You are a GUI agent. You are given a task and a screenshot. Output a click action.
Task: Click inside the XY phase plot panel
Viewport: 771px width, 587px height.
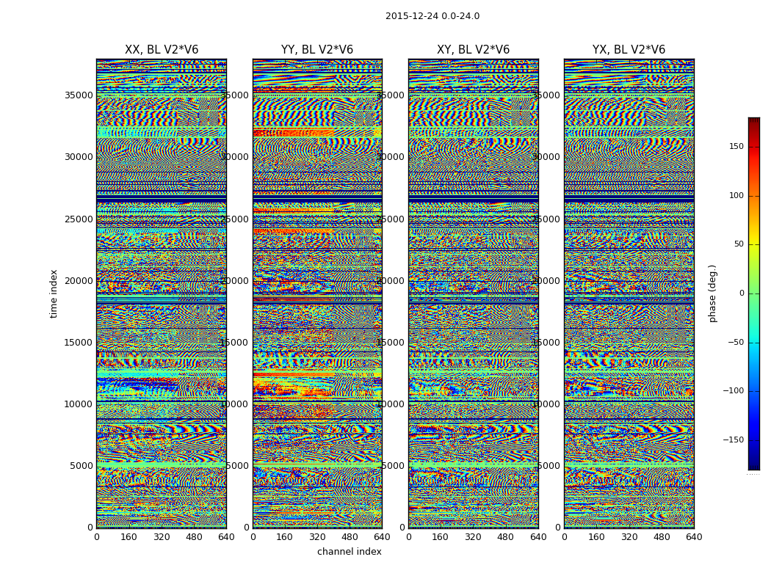pyautogui.click(x=473, y=293)
